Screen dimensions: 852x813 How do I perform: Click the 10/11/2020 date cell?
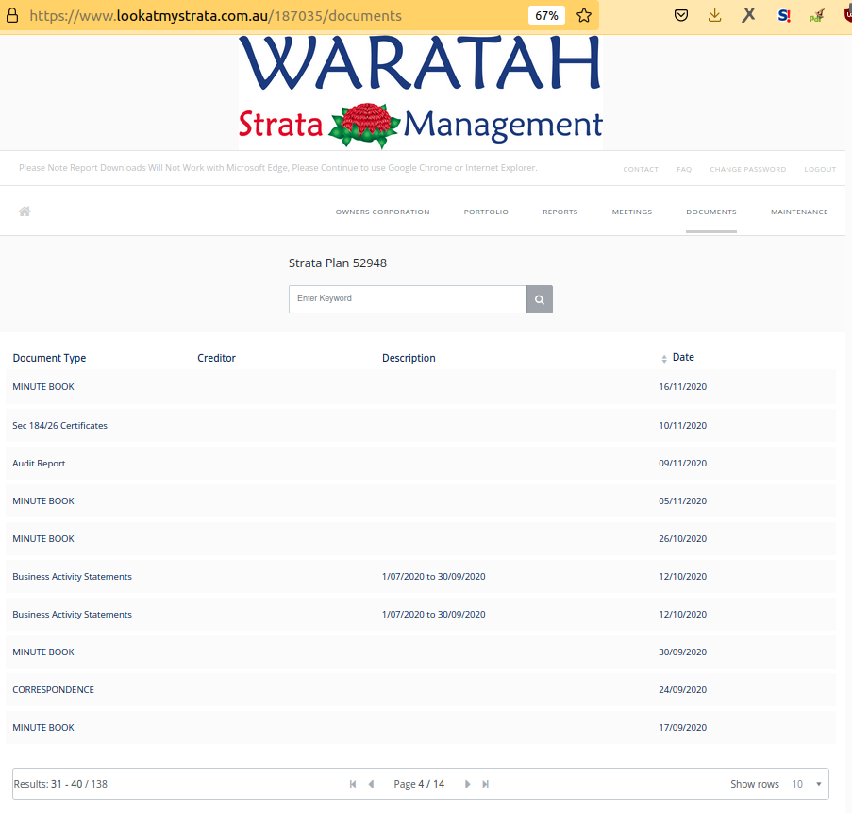[x=682, y=425]
